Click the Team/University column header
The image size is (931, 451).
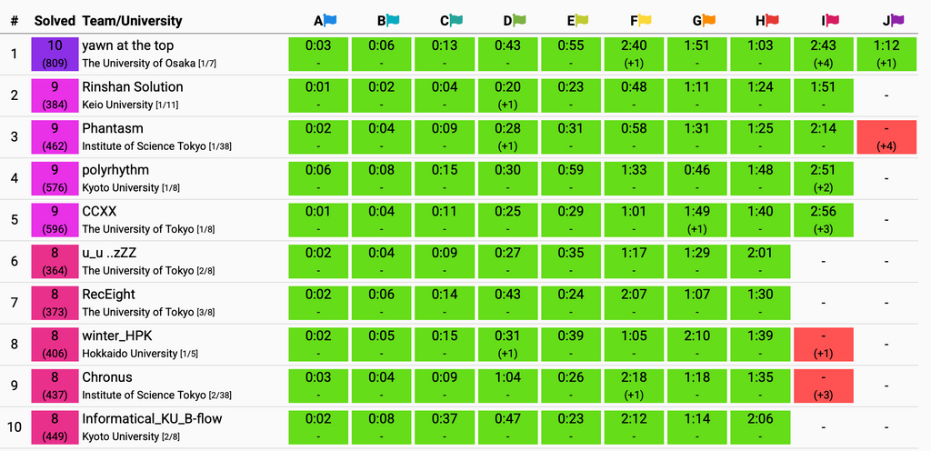click(132, 21)
